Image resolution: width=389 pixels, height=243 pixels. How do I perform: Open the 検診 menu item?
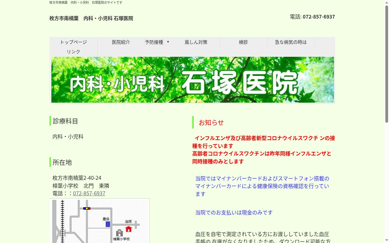pos(243,42)
